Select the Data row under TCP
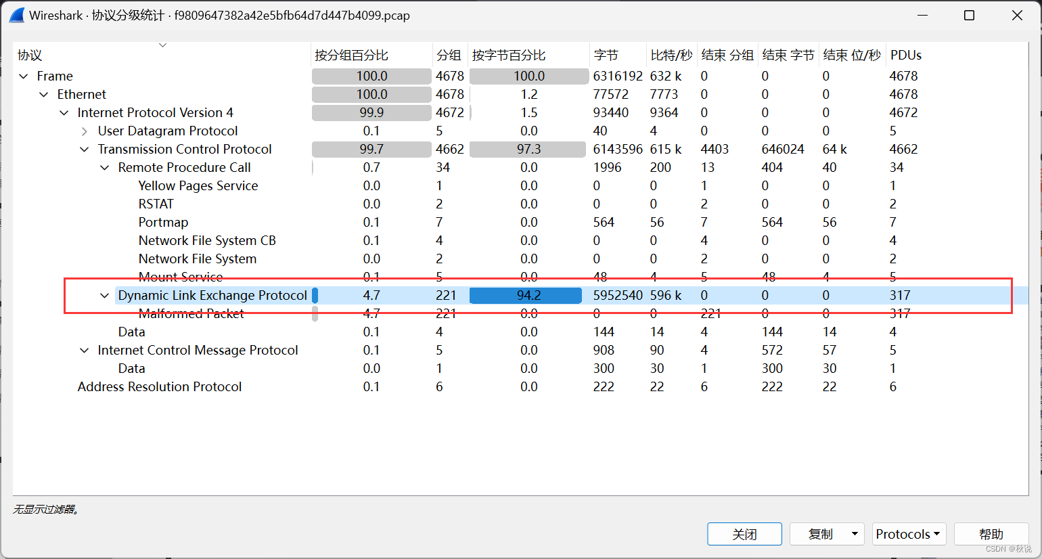 520,332
